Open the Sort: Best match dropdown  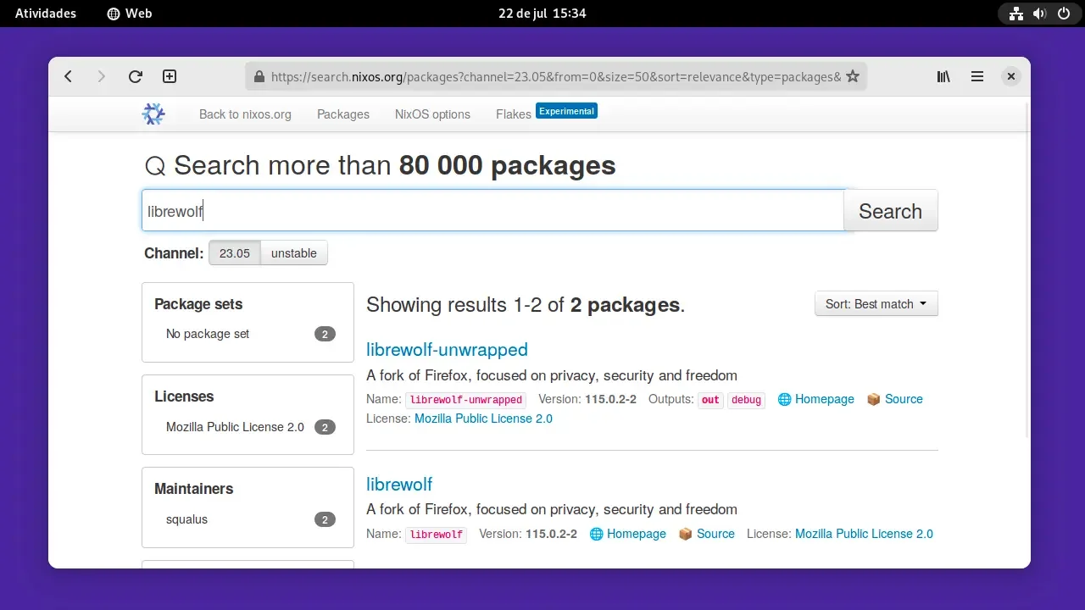coord(876,303)
